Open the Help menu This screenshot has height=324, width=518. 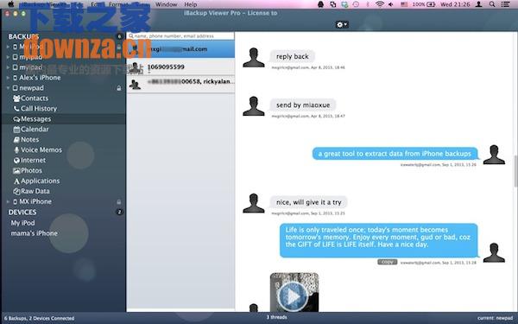point(191,4)
